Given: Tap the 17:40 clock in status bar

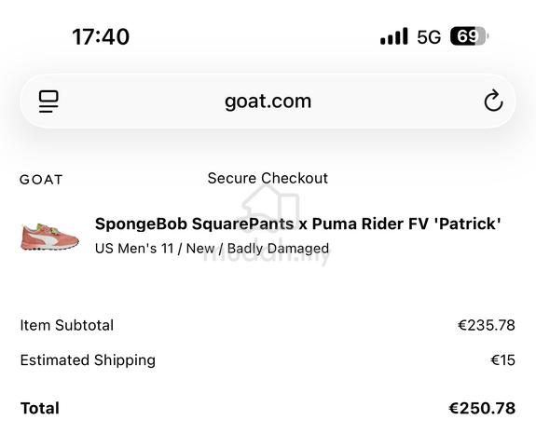Looking at the screenshot, I should 101,36.
